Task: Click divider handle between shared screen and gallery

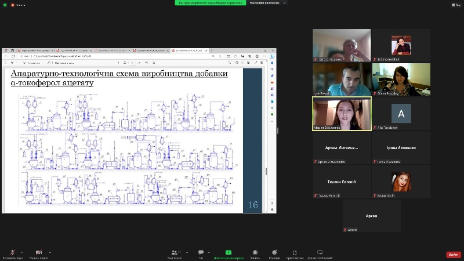Action: (x=278, y=130)
